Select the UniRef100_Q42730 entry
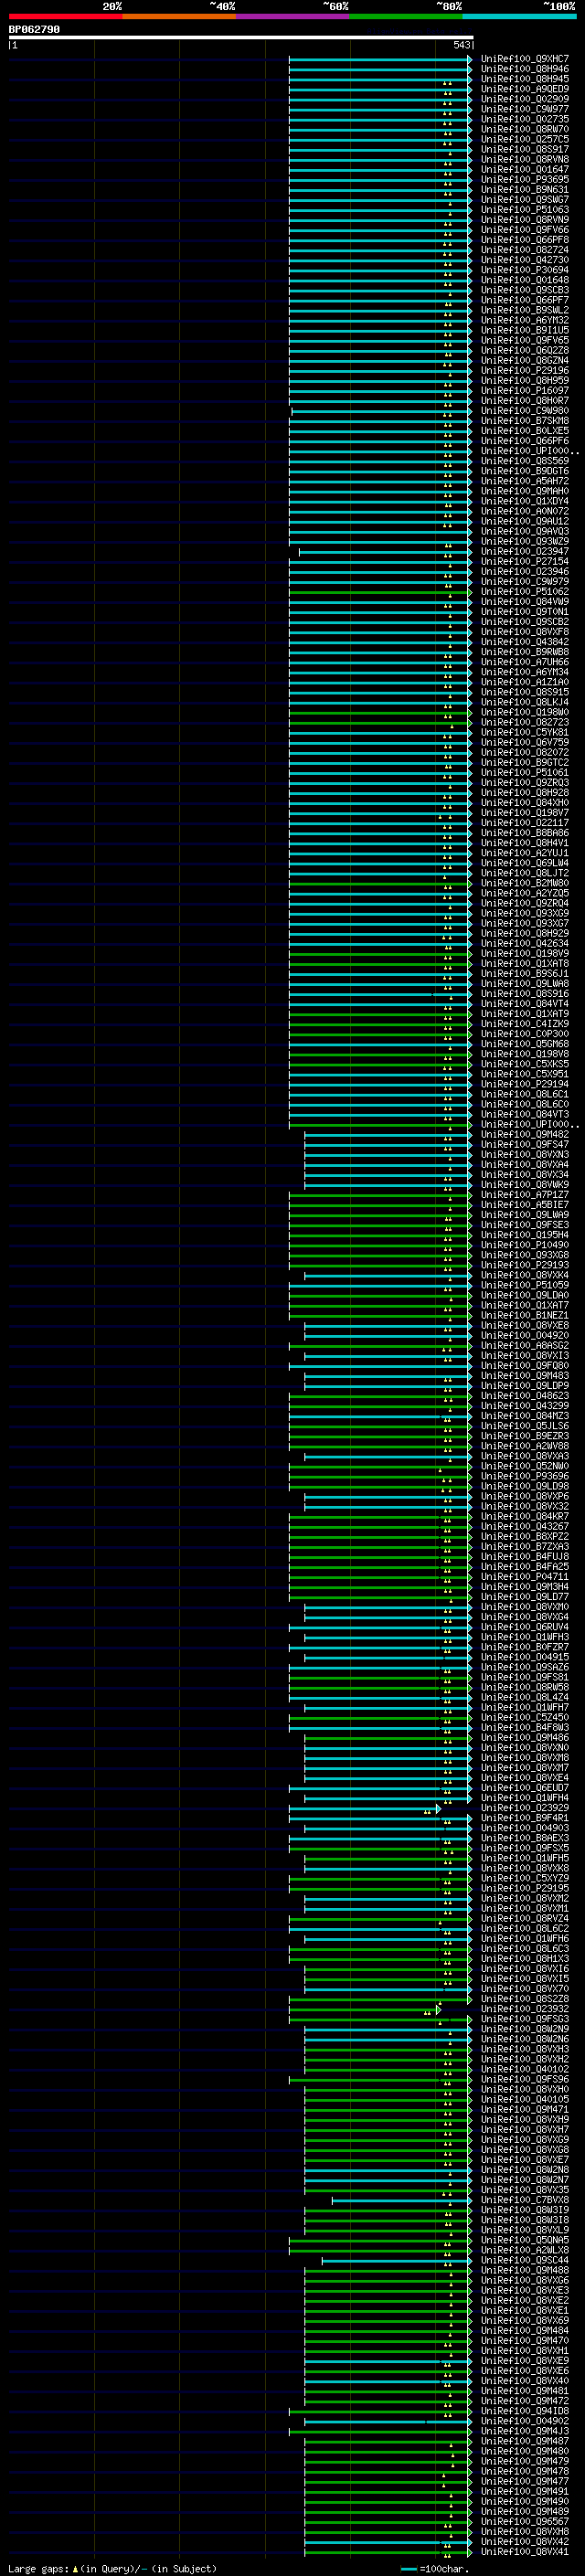The height and width of the screenshot is (2576, 585). point(525,260)
